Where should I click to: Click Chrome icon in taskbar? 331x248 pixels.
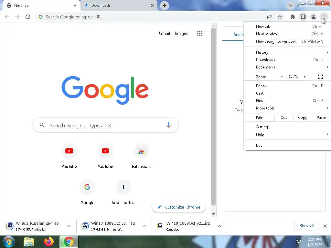tap(69, 242)
